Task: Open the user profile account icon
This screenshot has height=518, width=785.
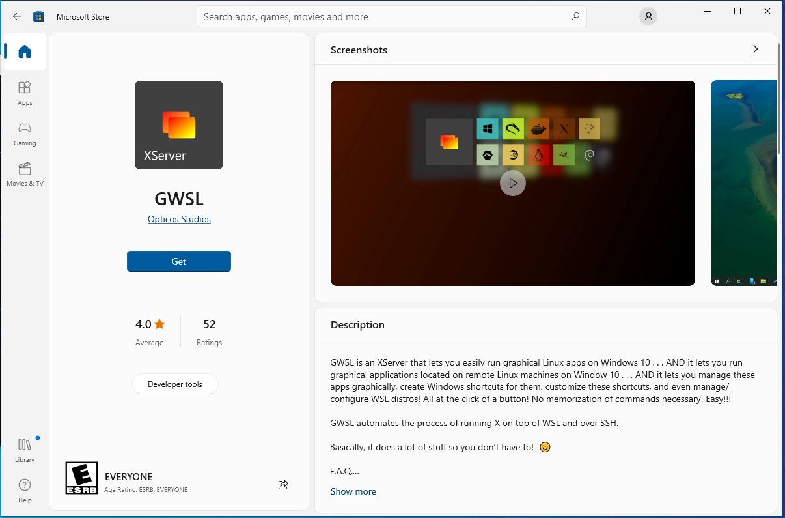Action: pos(648,17)
